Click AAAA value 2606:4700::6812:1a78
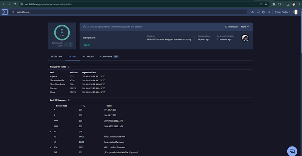This screenshot has height=156, width=302. (x=114, y=121)
